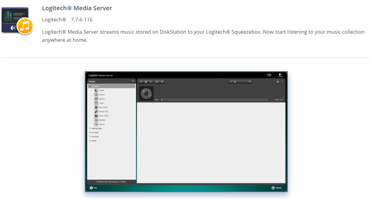Open the Help link label

pyautogui.click(x=95, y=188)
